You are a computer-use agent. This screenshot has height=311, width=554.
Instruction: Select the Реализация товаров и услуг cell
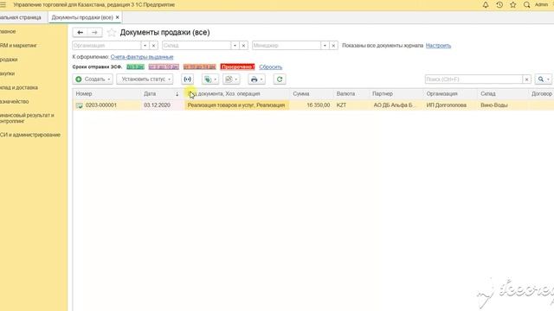pos(236,105)
